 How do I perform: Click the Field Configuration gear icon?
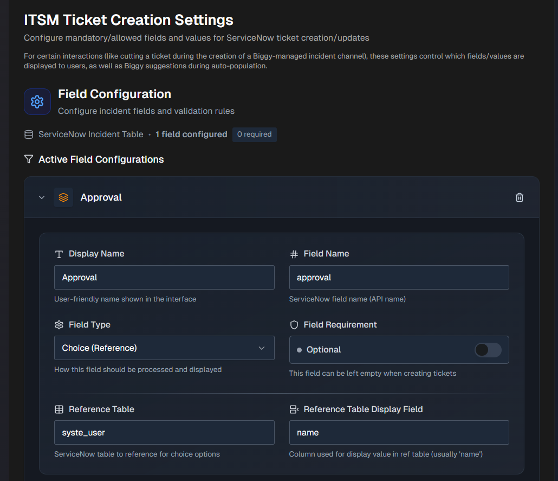coord(37,102)
